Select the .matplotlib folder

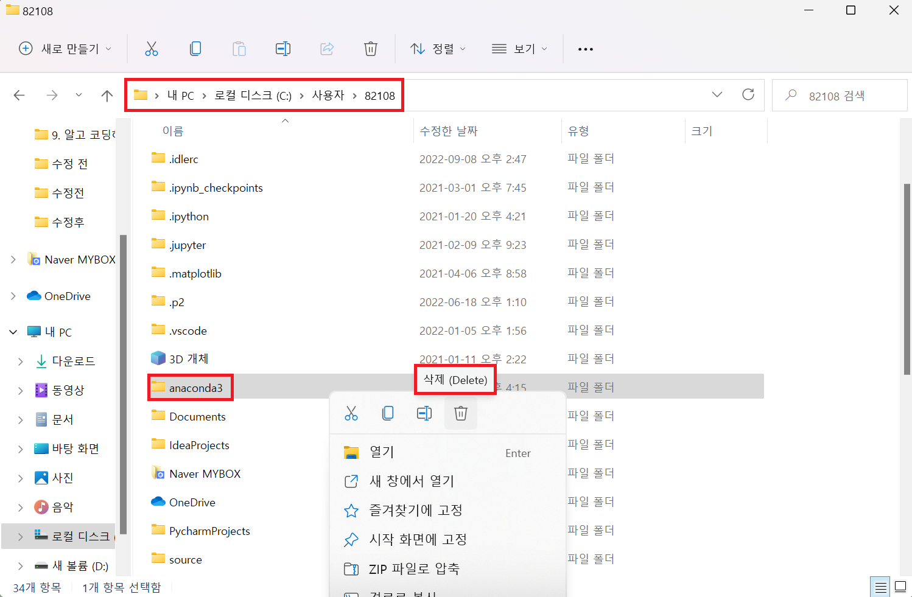coord(186,273)
